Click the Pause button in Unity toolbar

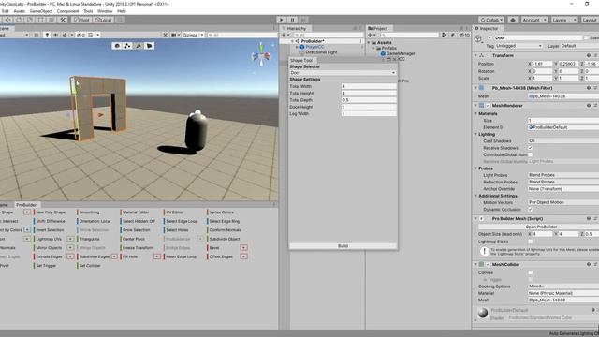293,20
